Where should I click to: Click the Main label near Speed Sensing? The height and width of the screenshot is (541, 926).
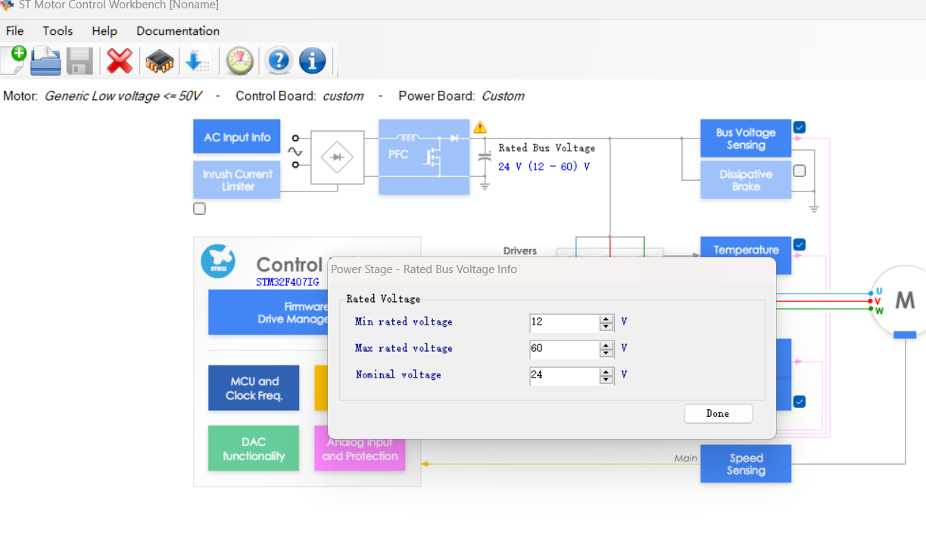coord(686,458)
